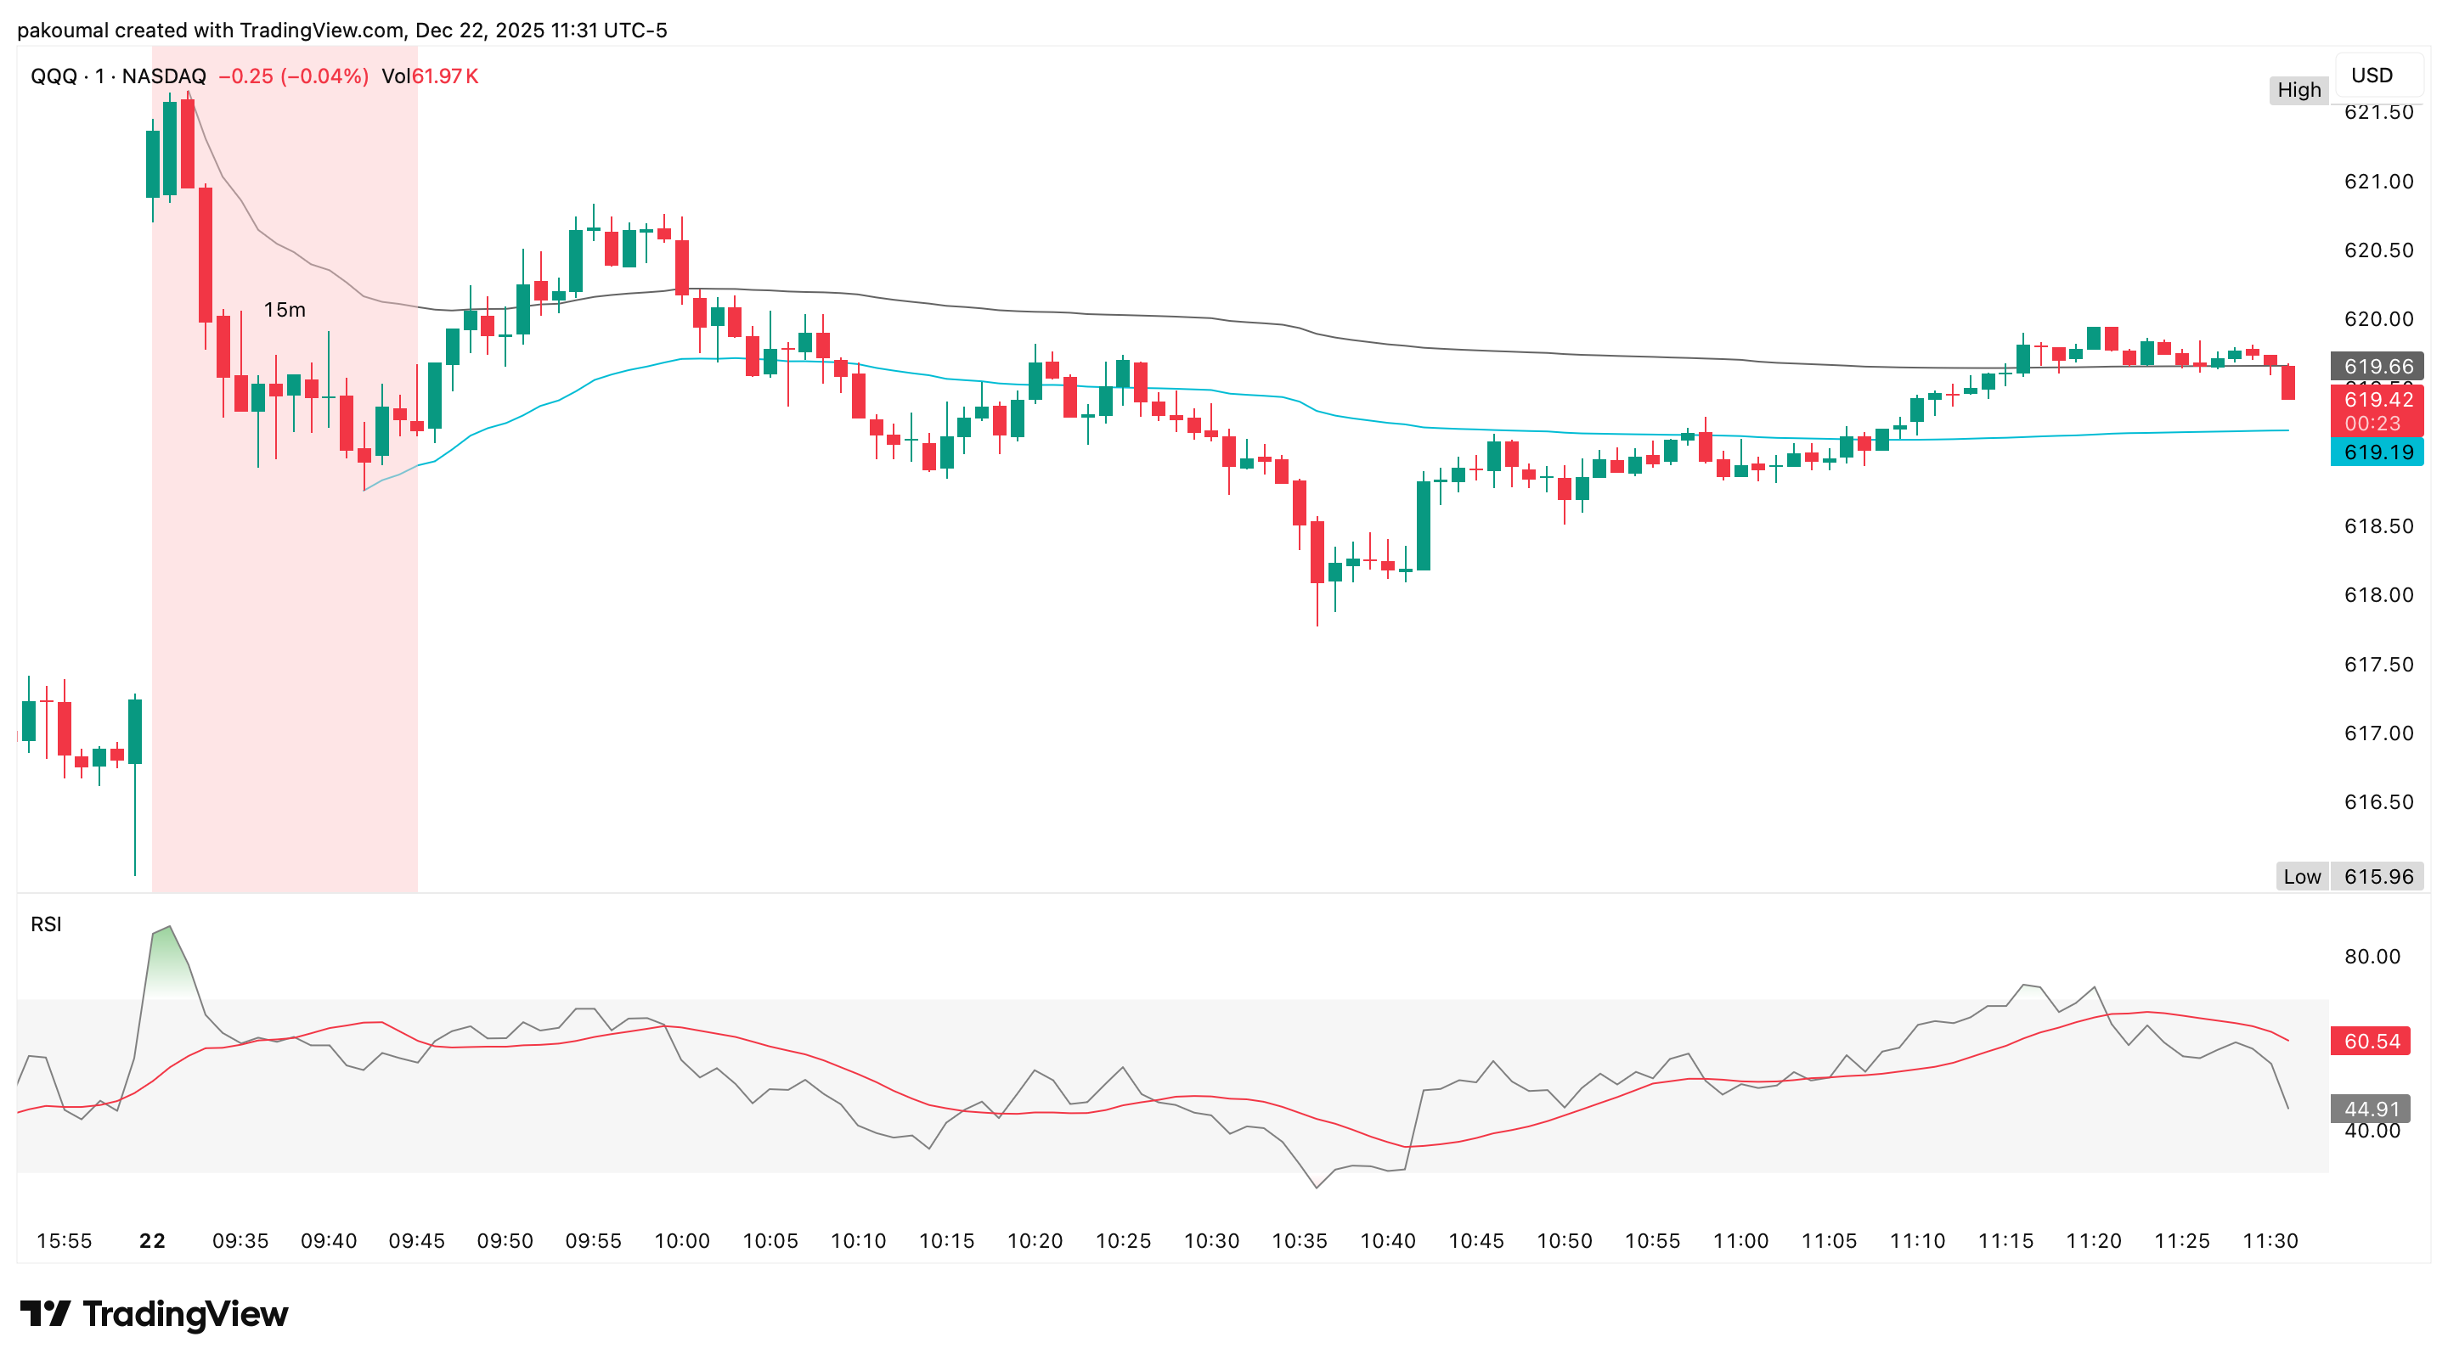Screen dimensions: 2448x1365
Task: Click the High price tag label
Action: click(x=2298, y=90)
